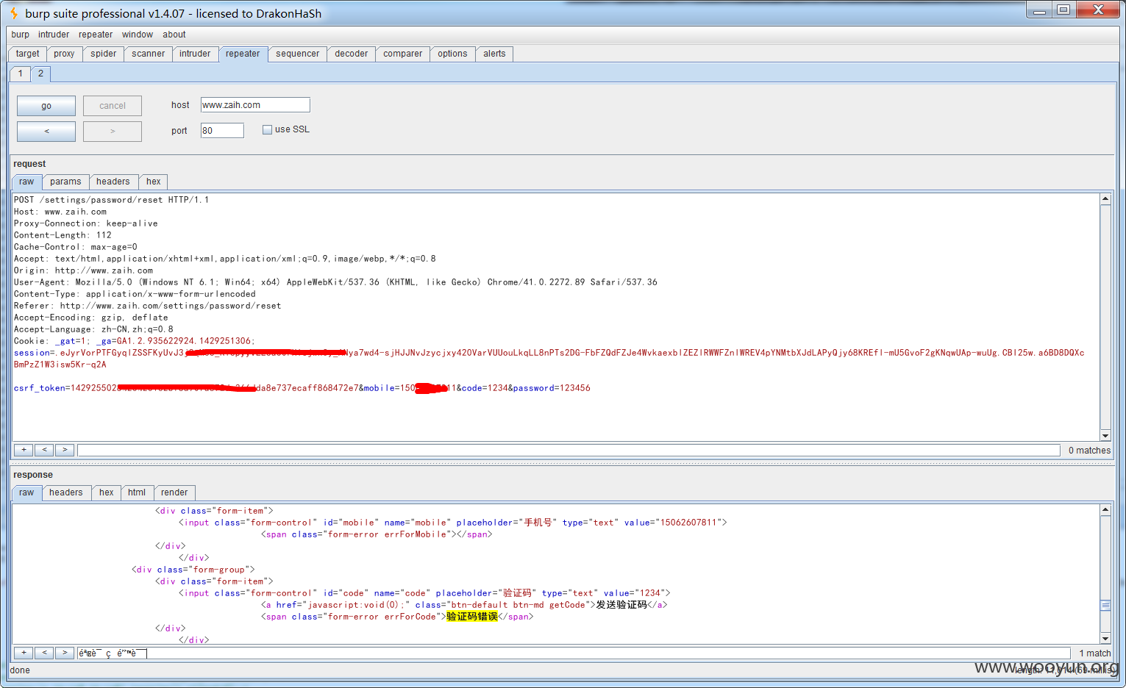Click request pane scrollbar down arrow
The image size is (1126, 688).
pyautogui.click(x=1105, y=436)
